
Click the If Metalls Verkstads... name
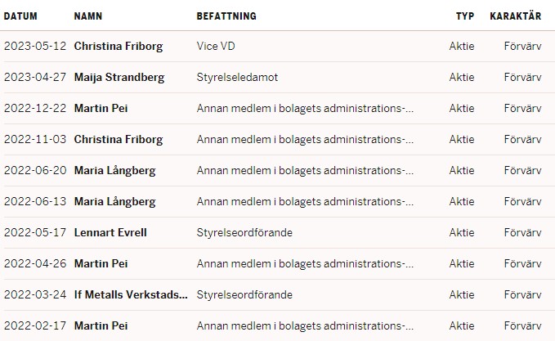(x=131, y=295)
